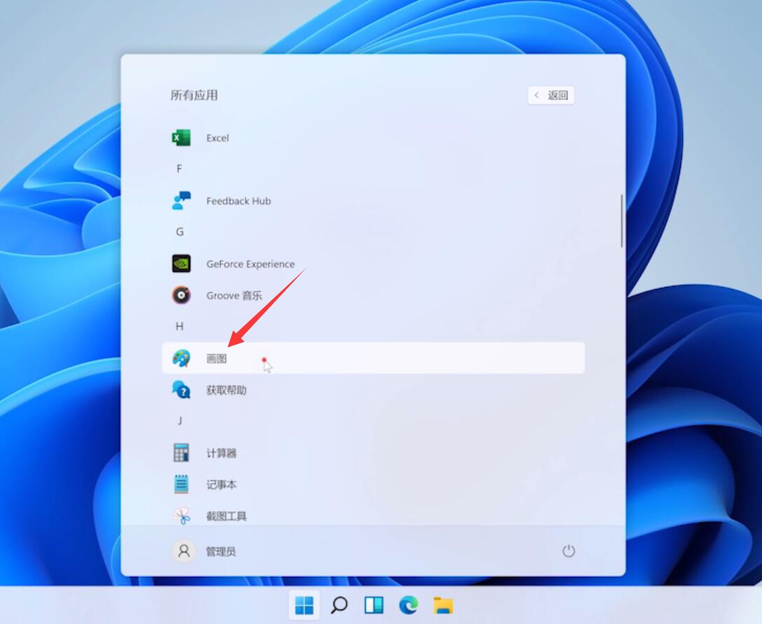Screen dimensions: 762x624
Task: Open the 截图工具 Snipping Tool
Action: [x=181, y=516]
